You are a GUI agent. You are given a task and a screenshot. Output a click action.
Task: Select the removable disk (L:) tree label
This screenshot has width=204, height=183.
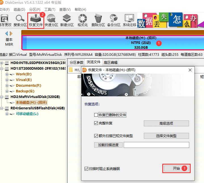click(x=27, y=114)
